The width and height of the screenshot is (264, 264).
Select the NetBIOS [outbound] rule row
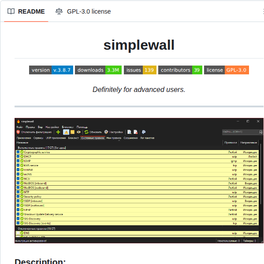(x=137, y=187)
